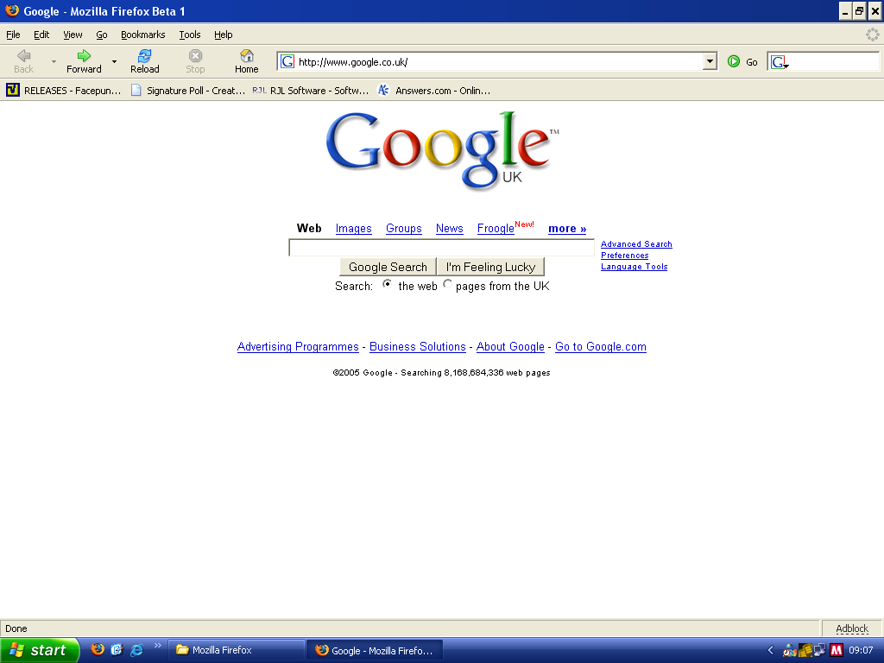Open the Tools menu
The width and height of the screenshot is (884, 663).
[x=190, y=35]
